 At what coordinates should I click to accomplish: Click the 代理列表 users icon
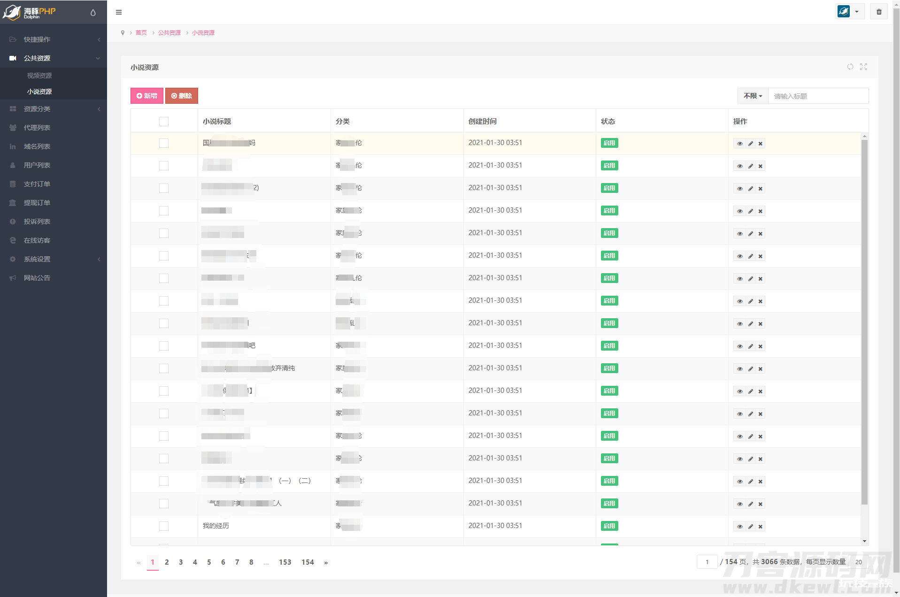click(x=13, y=128)
